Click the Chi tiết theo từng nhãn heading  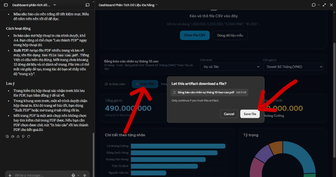[125, 135]
